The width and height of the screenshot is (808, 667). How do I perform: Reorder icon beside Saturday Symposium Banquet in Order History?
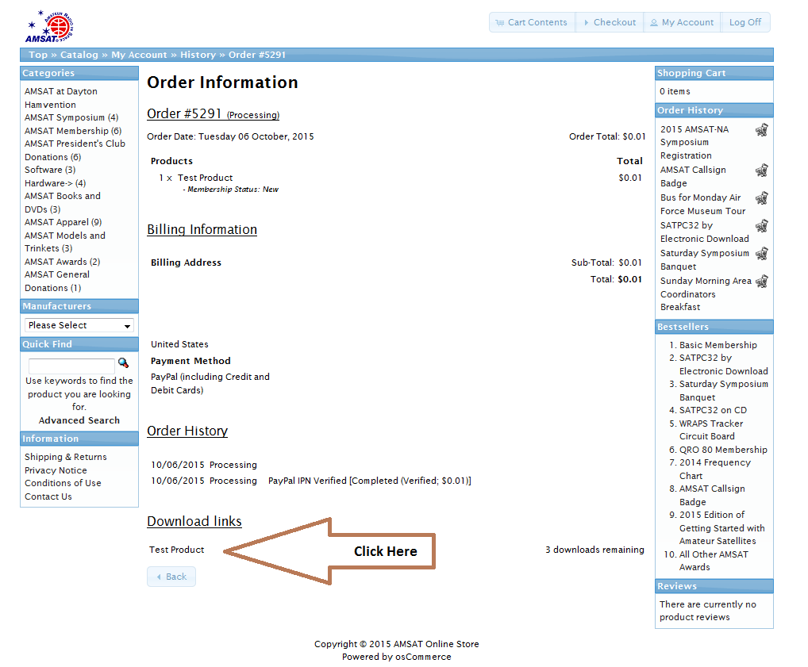762,254
